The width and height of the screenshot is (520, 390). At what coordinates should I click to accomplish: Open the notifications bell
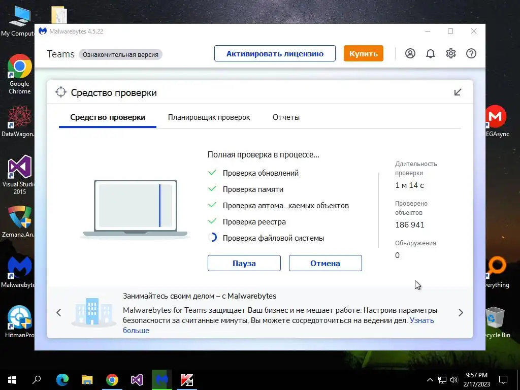tap(431, 53)
